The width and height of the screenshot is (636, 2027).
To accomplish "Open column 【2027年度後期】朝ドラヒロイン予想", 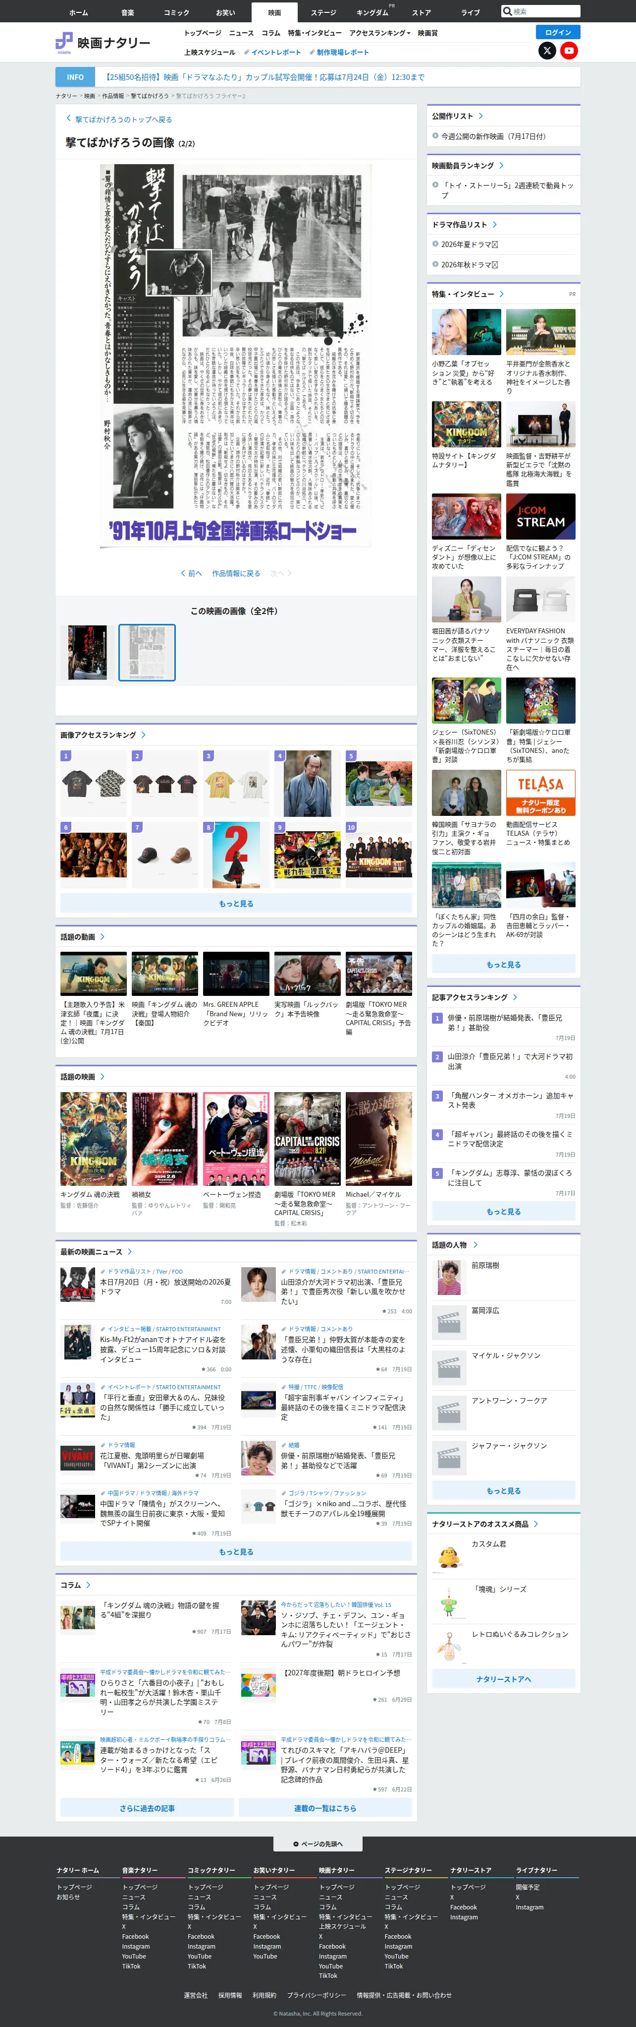I will point(342,1673).
